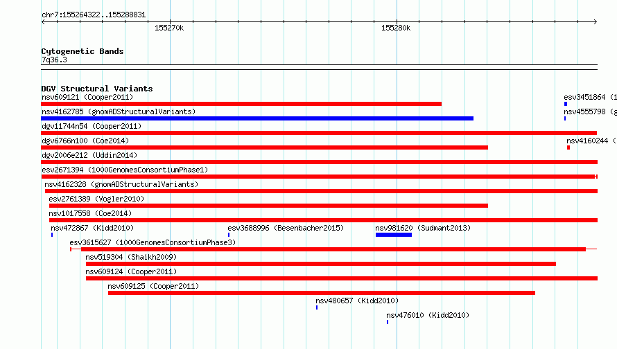Click the 7q36.3 band label
The image size is (617, 349).
coord(54,60)
